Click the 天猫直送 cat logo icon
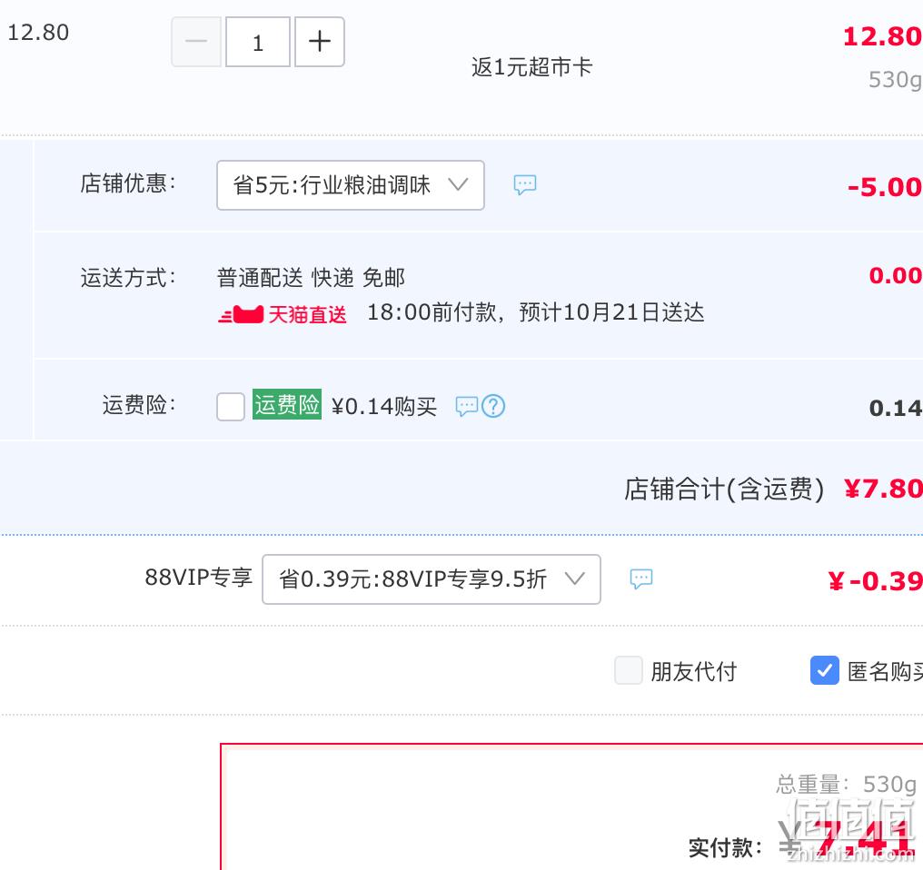 [x=242, y=314]
